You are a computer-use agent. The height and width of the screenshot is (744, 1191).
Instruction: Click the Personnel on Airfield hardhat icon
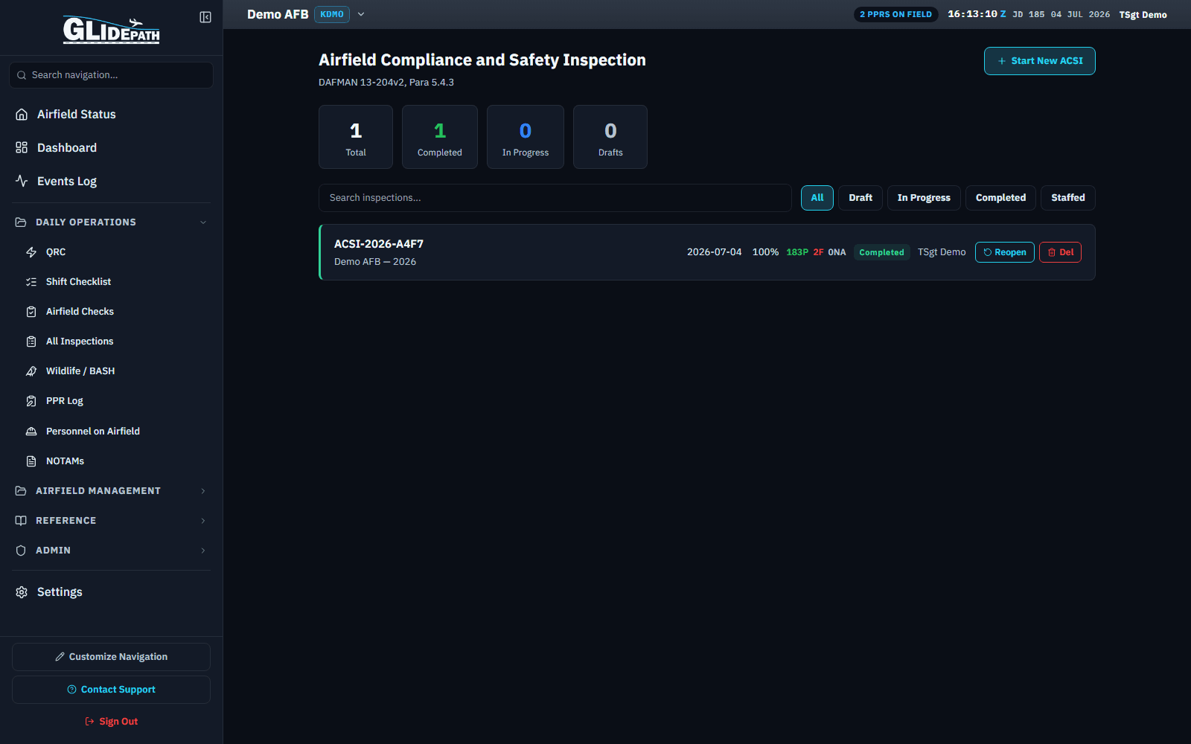[x=31, y=432]
